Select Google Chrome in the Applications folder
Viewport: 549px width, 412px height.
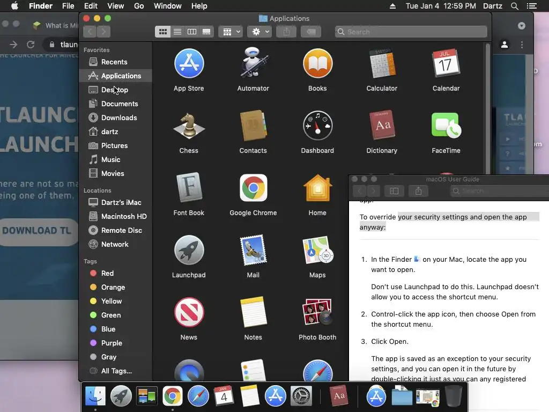[x=253, y=188]
